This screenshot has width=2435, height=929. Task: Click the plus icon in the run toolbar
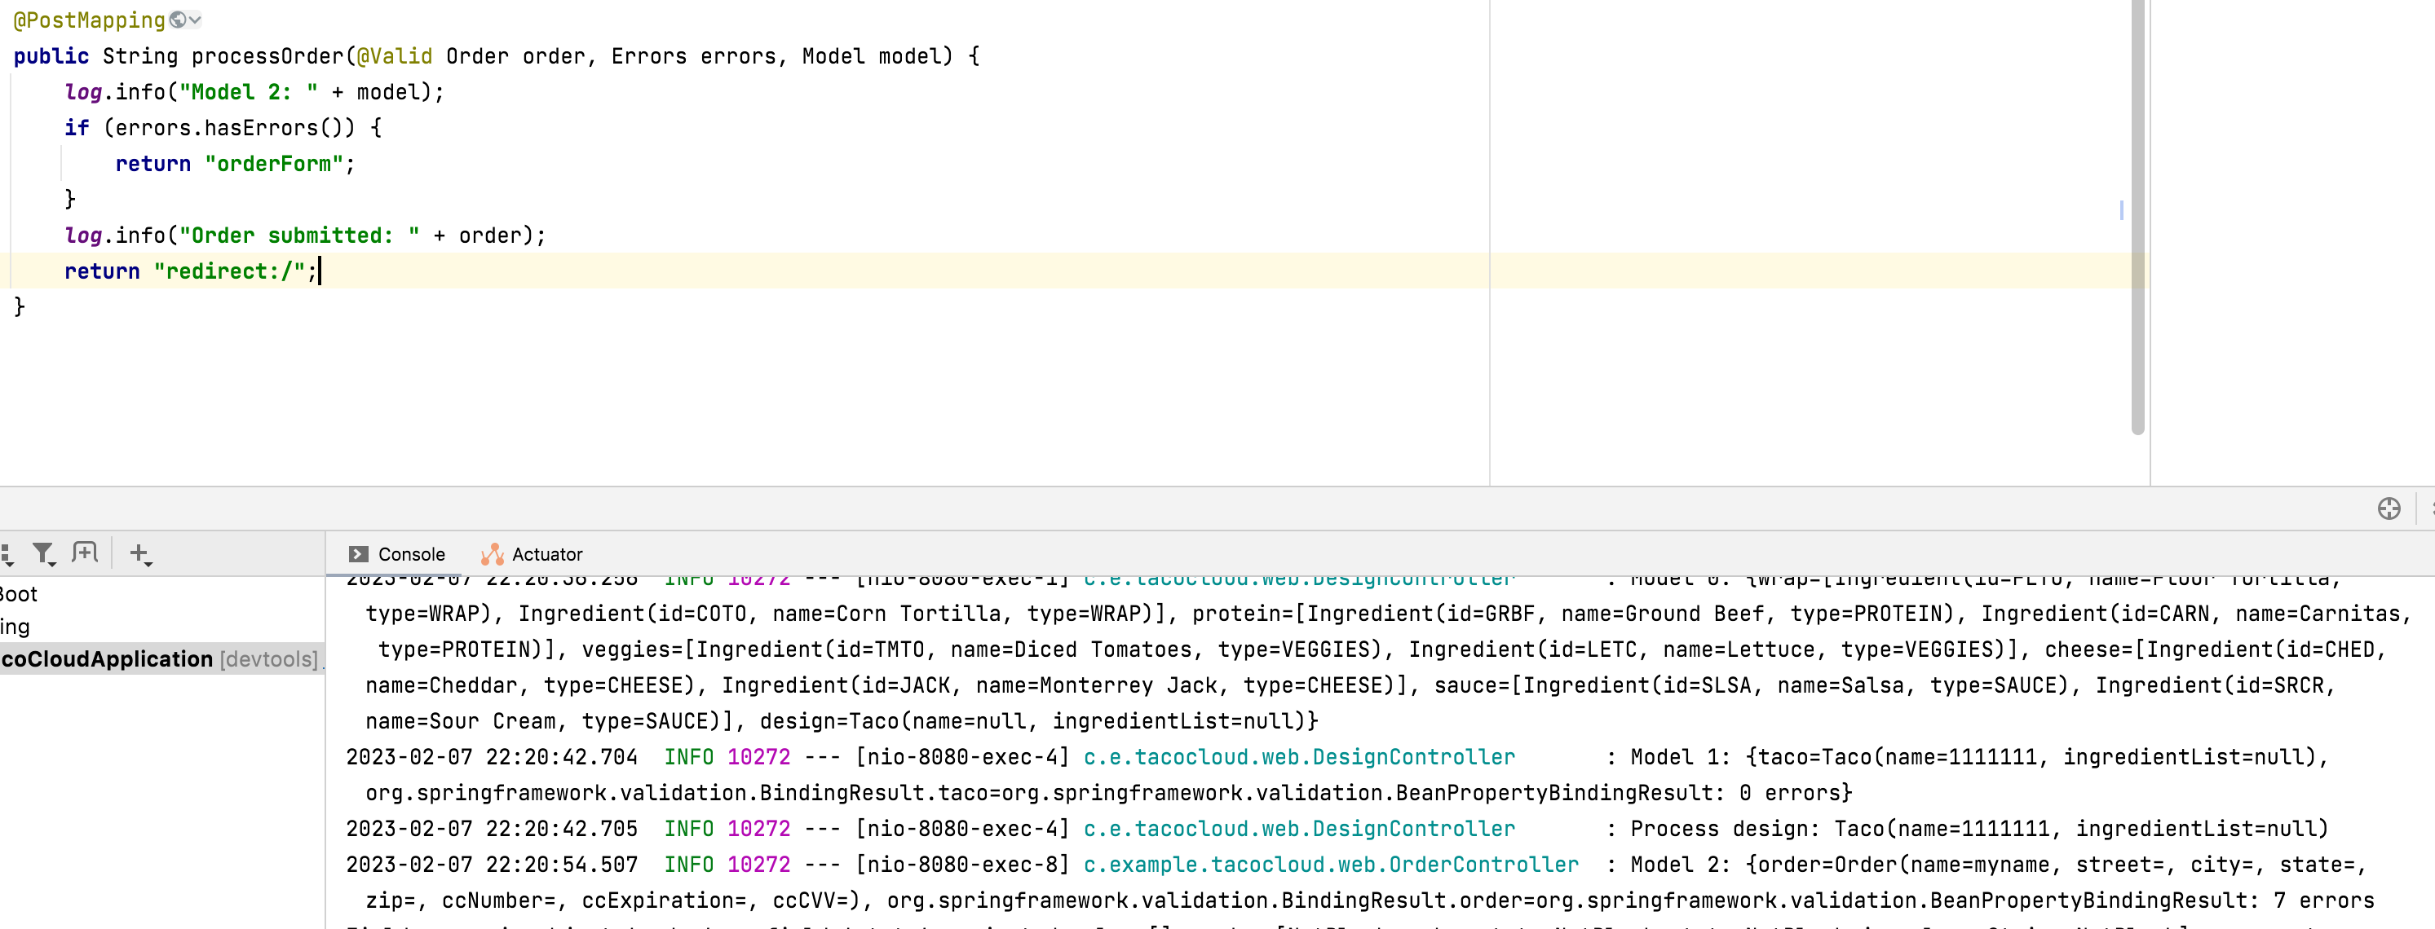139,553
